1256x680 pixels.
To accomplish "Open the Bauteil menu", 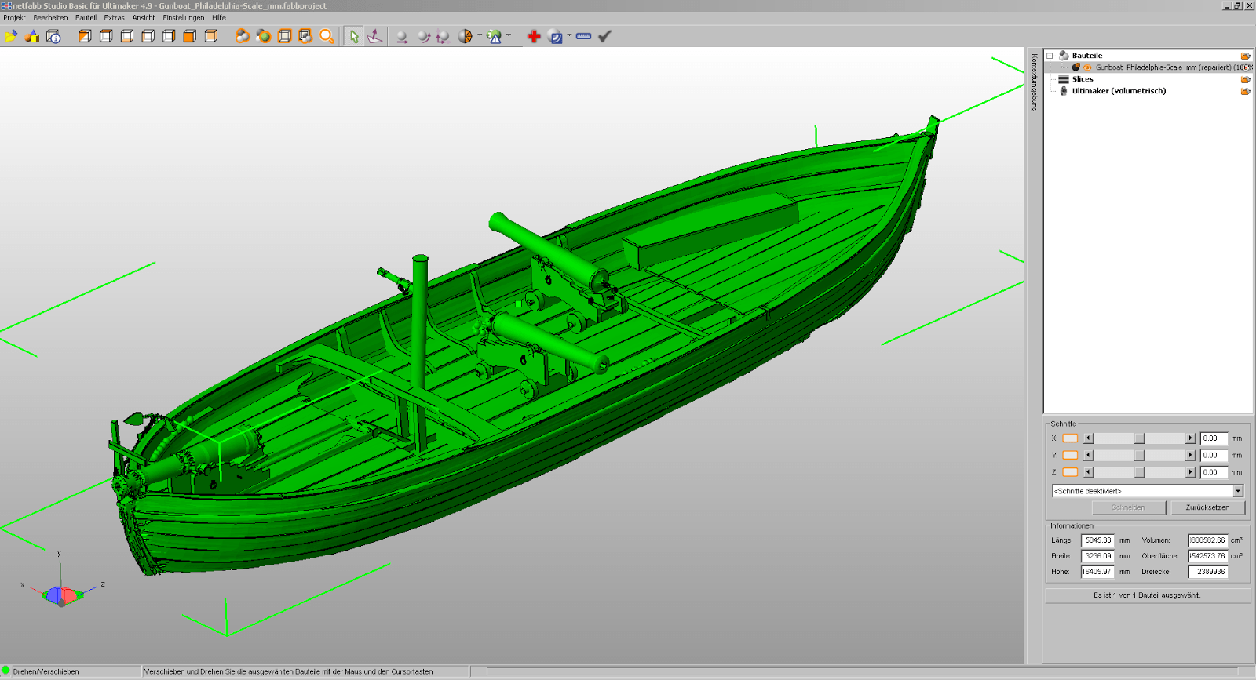I will 86,17.
